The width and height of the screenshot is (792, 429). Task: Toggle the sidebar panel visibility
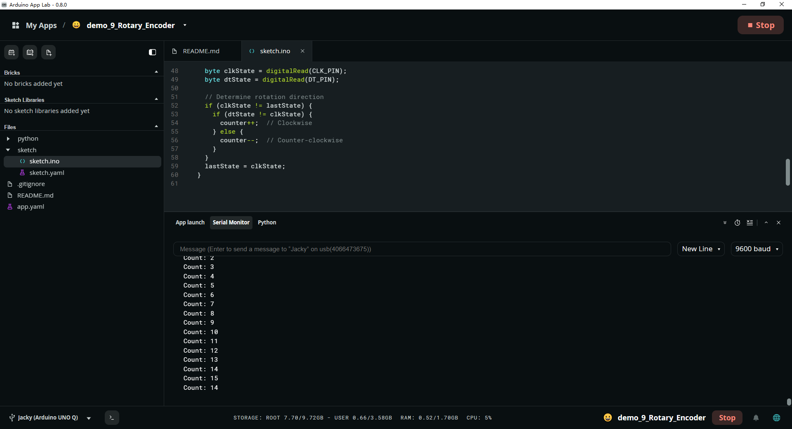152,52
